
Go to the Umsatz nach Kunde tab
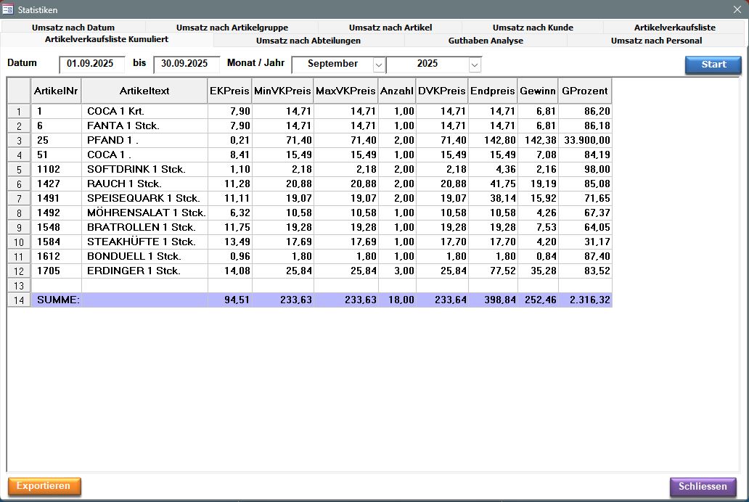pos(533,28)
